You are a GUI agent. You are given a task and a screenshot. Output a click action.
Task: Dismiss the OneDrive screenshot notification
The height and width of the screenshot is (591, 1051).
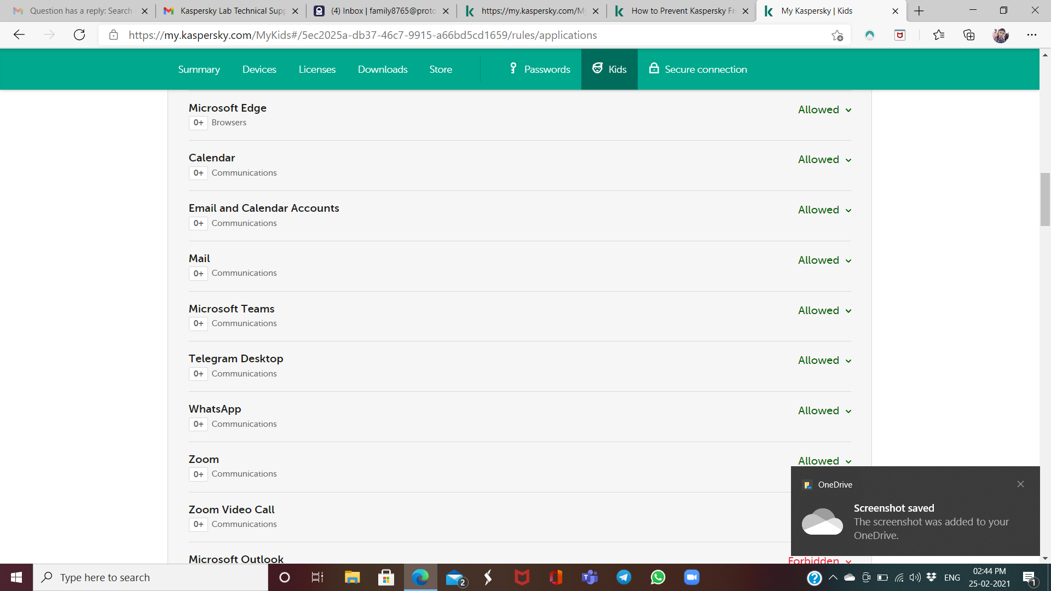(x=1020, y=484)
